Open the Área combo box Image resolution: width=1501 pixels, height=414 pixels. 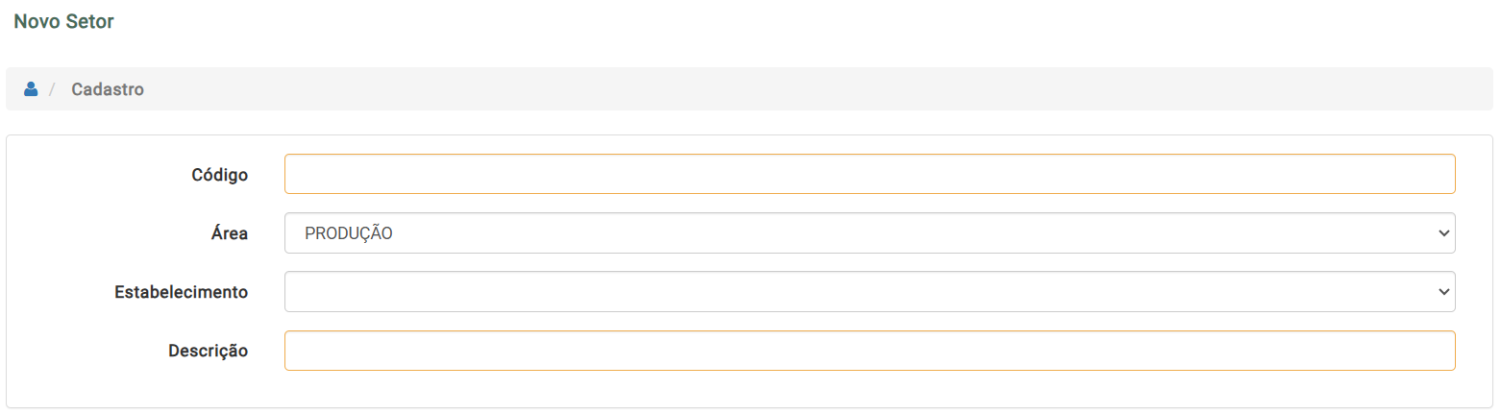(x=870, y=232)
